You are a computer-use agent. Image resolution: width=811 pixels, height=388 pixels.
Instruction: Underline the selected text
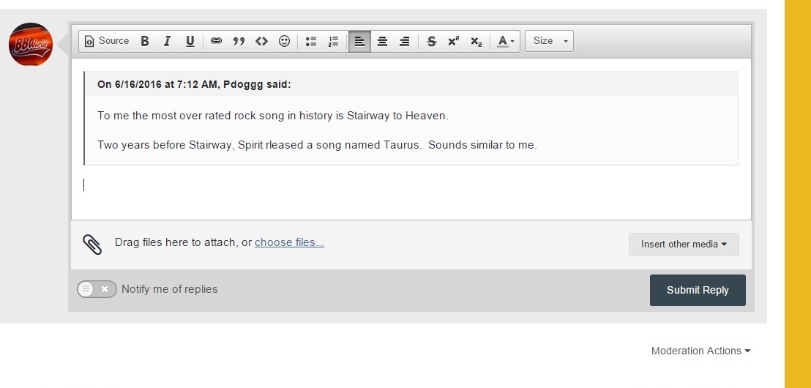coord(190,41)
